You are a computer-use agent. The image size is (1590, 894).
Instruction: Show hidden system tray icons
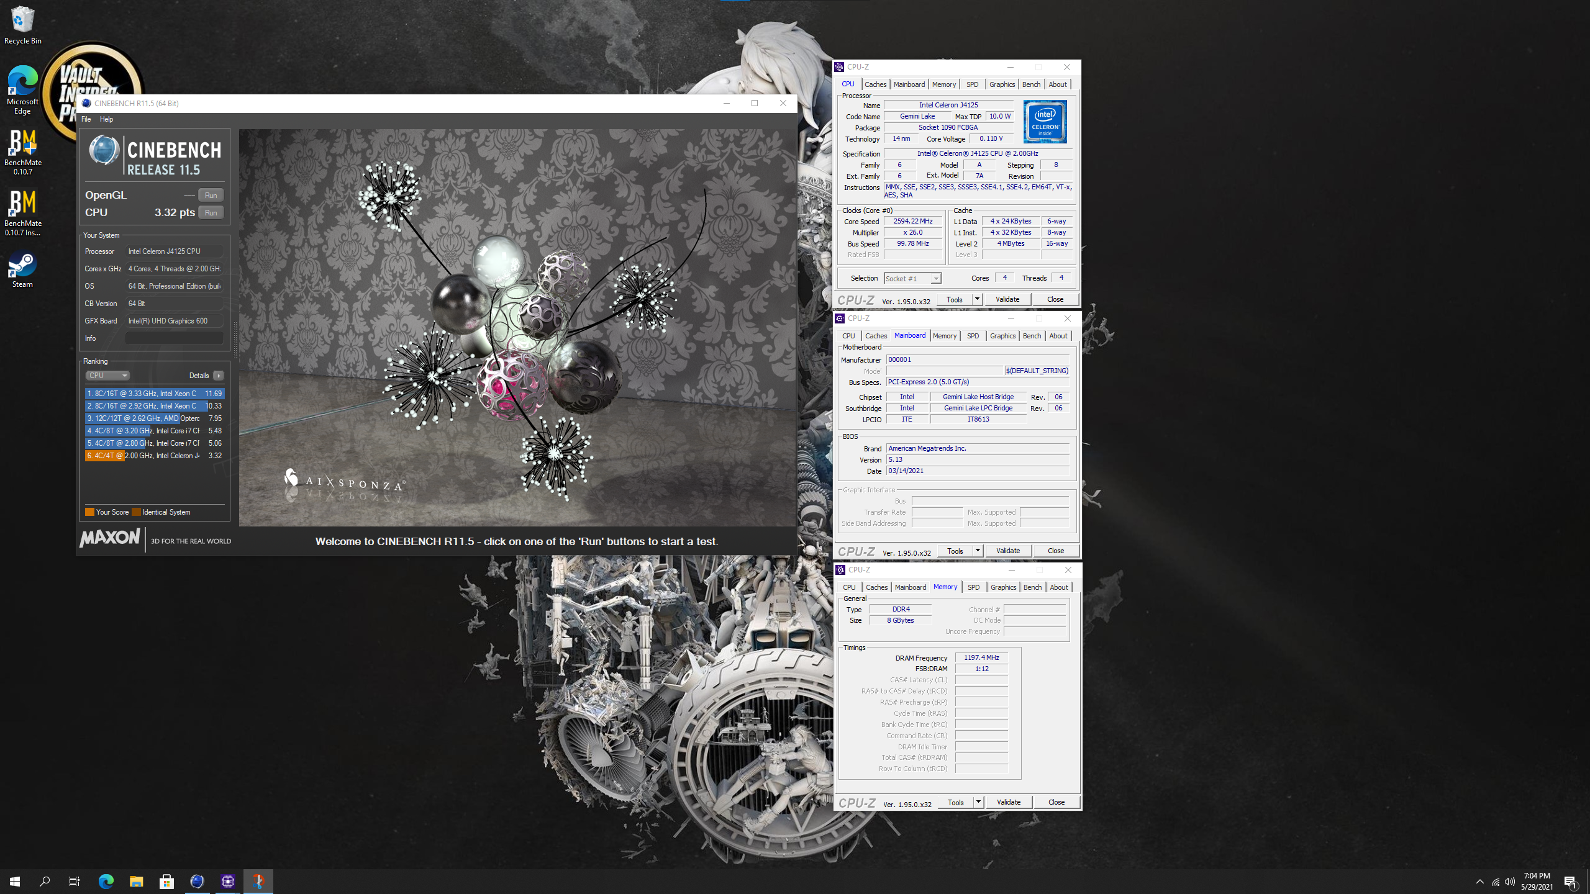point(1479,882)
